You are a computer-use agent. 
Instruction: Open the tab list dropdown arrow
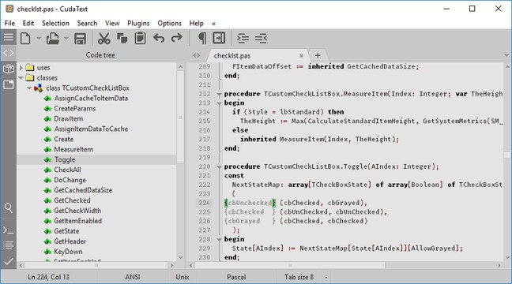(506, 55)
